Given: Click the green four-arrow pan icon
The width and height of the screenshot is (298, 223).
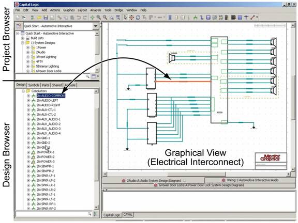Looking at the screenshot, I should [92, 18].
